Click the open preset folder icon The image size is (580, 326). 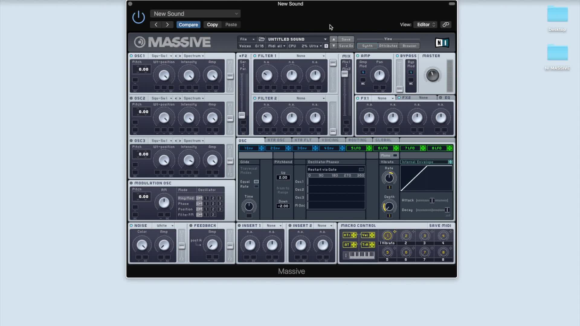(x=262, y=39)
